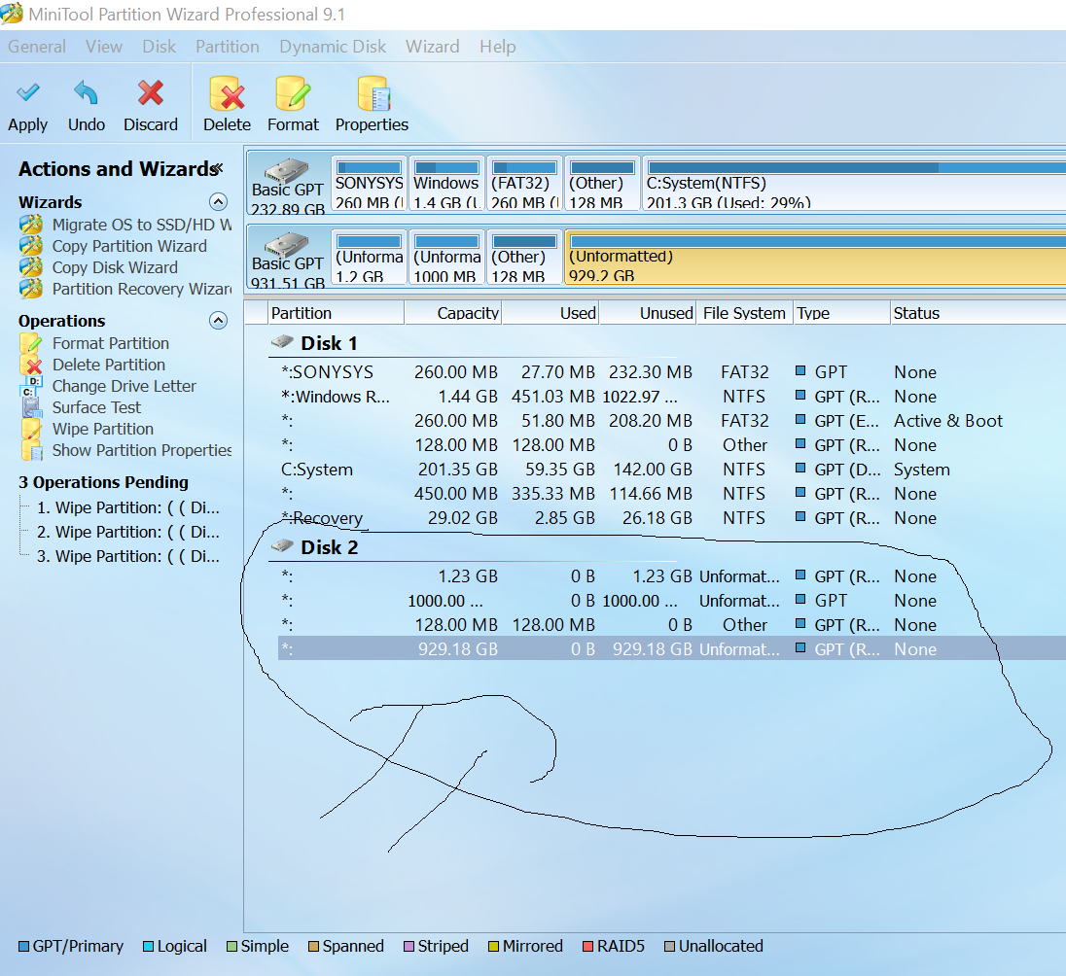Collapse the Operations section
Image resolution: width=1066 pixels, height=976 pixels.
pyautogui.click(x=218, y=321)
